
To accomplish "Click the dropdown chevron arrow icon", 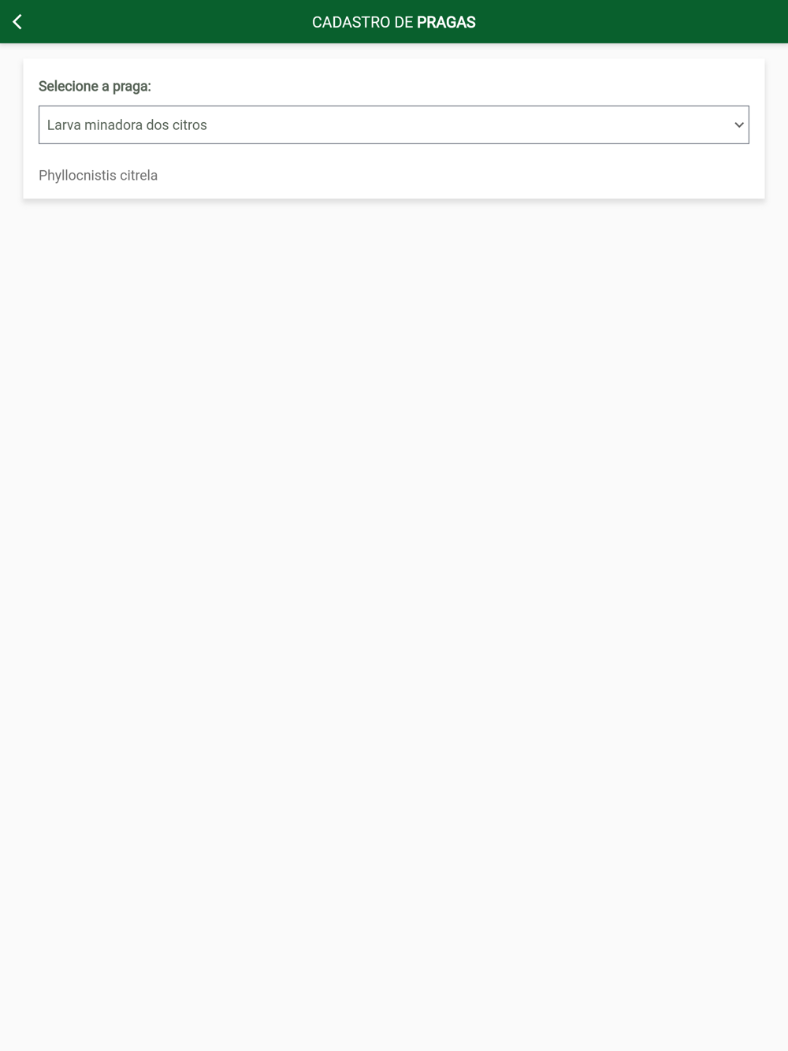I will tap(738, 125).
